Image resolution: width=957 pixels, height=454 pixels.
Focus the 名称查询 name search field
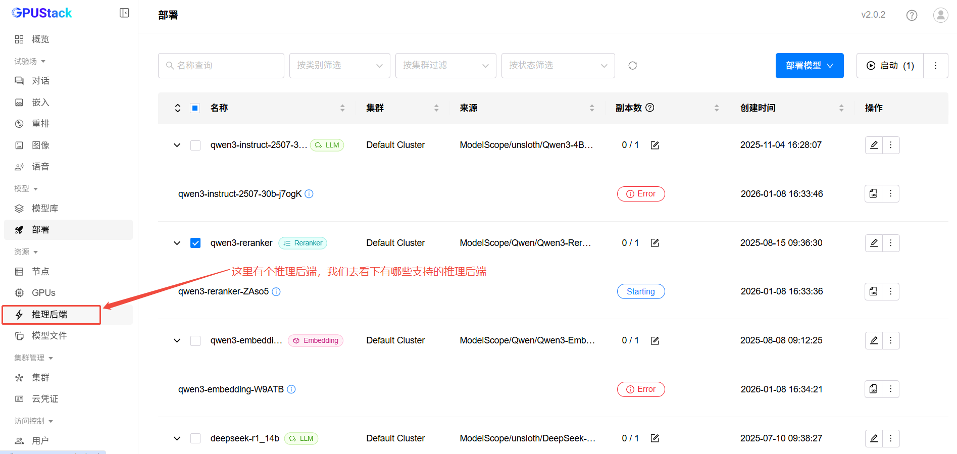tap(221, 66)
